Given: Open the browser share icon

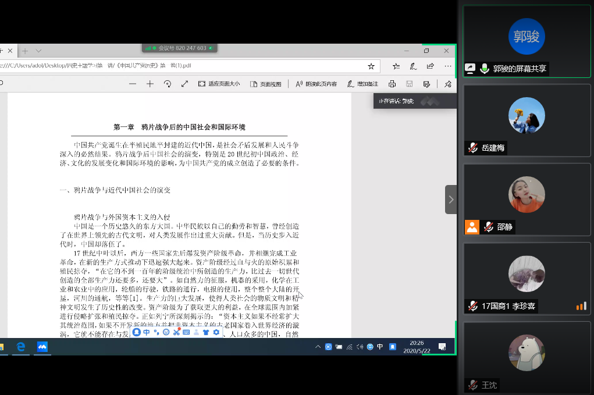Looking at the screenshot, I should (x=431, y=66).
